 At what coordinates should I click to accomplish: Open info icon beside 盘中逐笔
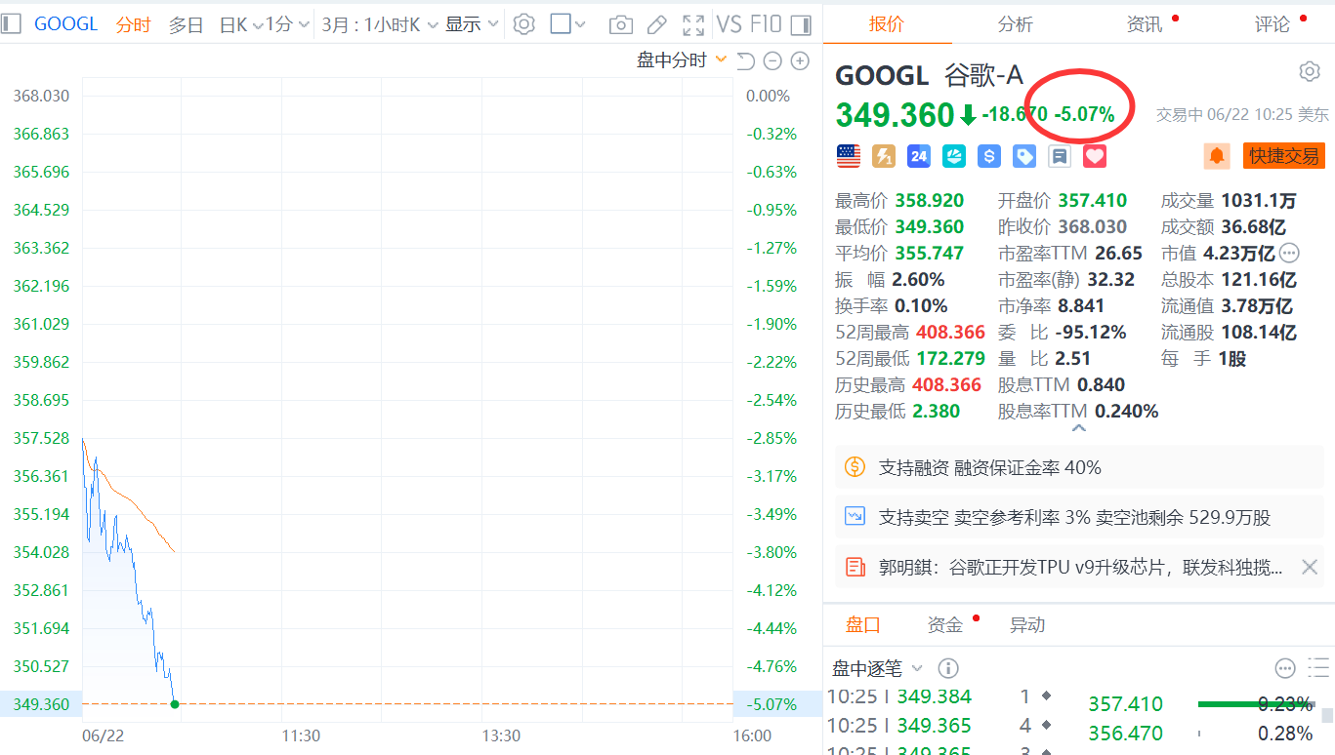(947, 668)
